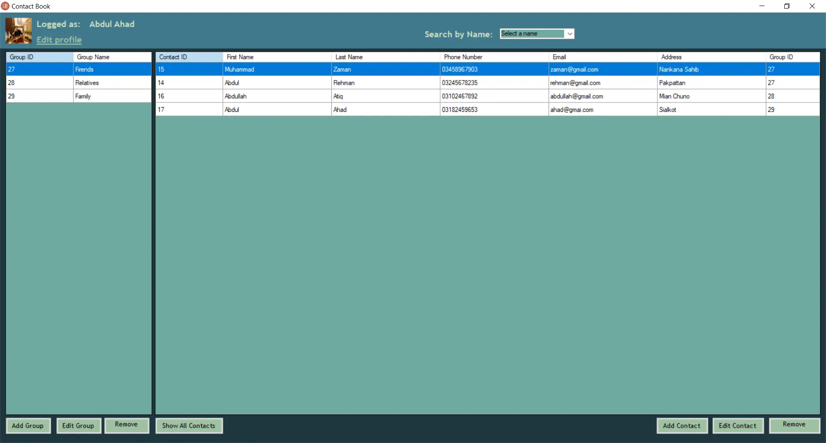The image size is (826, 443).
Task: Click last name cell 'Atiq'
Action: [386, 96]
